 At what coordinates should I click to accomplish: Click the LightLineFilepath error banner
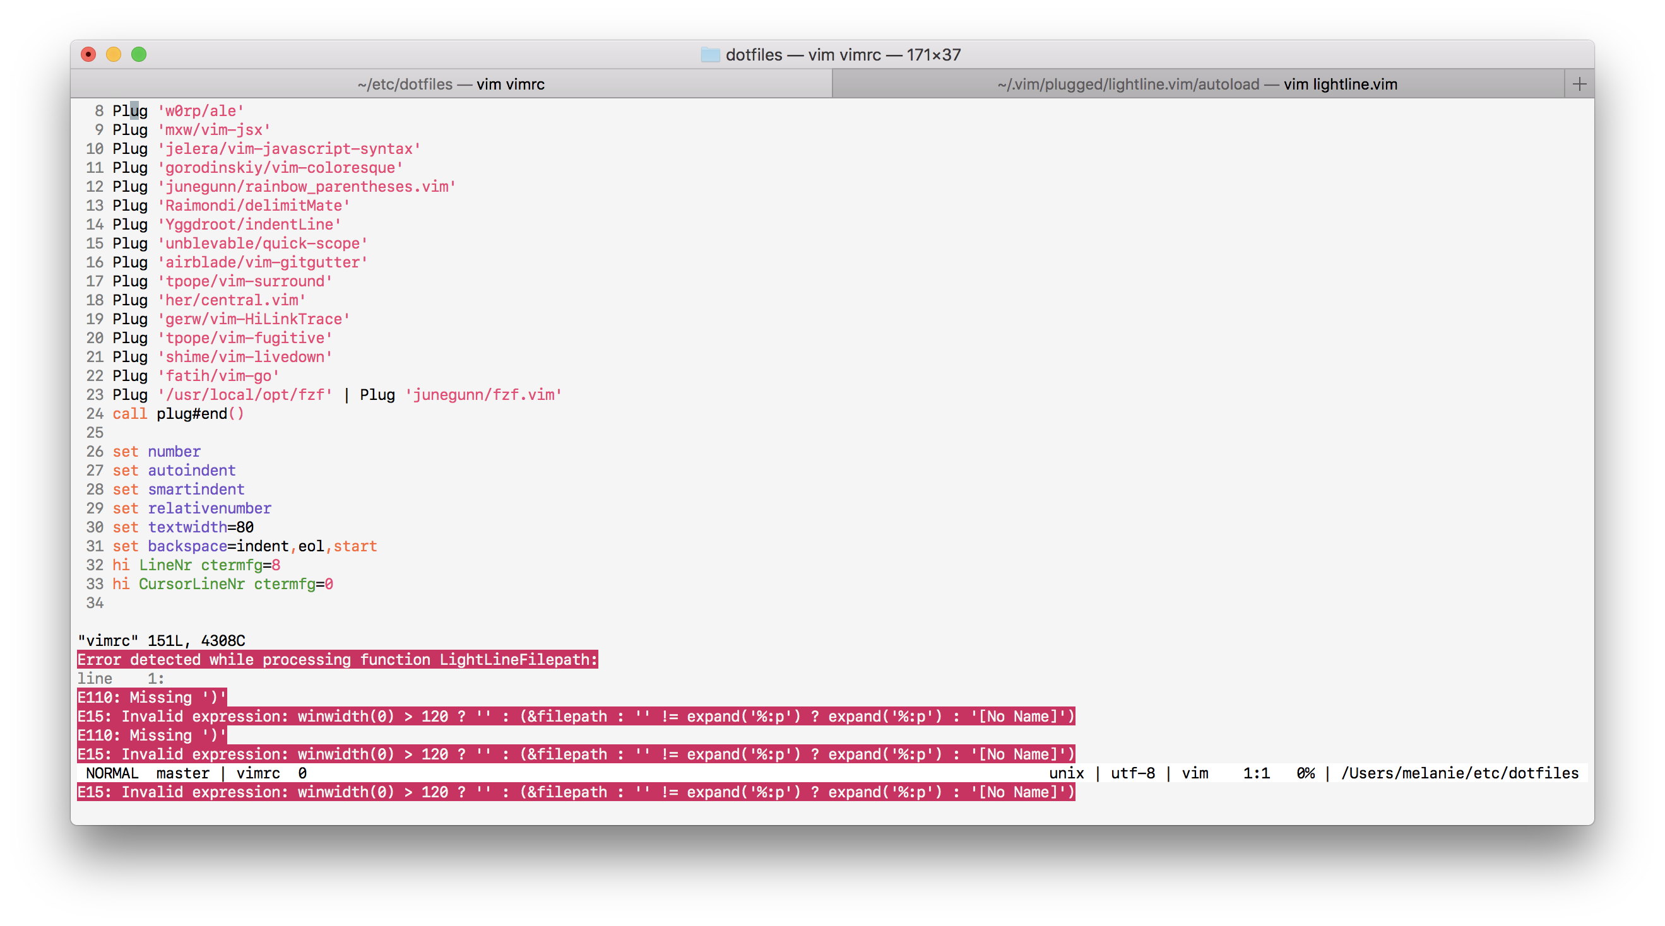click(x=338, y=660)
